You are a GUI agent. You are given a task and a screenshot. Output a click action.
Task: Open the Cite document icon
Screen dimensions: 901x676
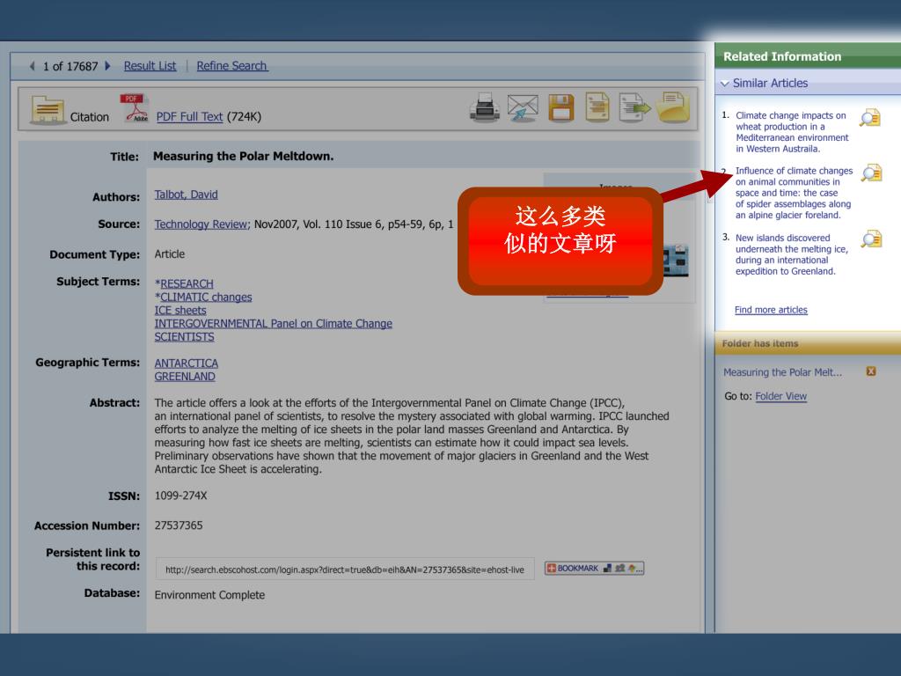[x=597, y=107]
